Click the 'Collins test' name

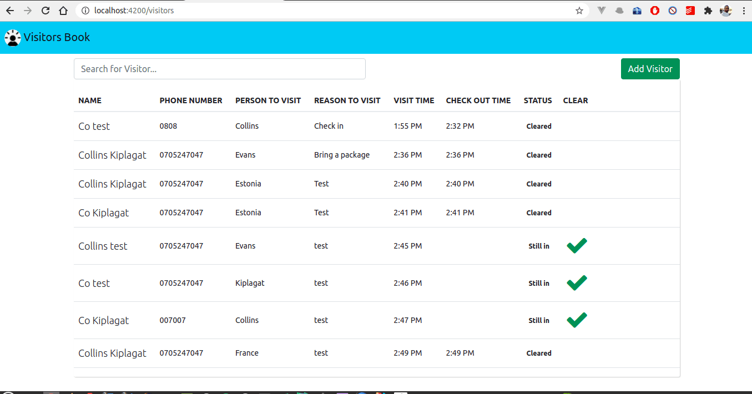pos(103,246)
